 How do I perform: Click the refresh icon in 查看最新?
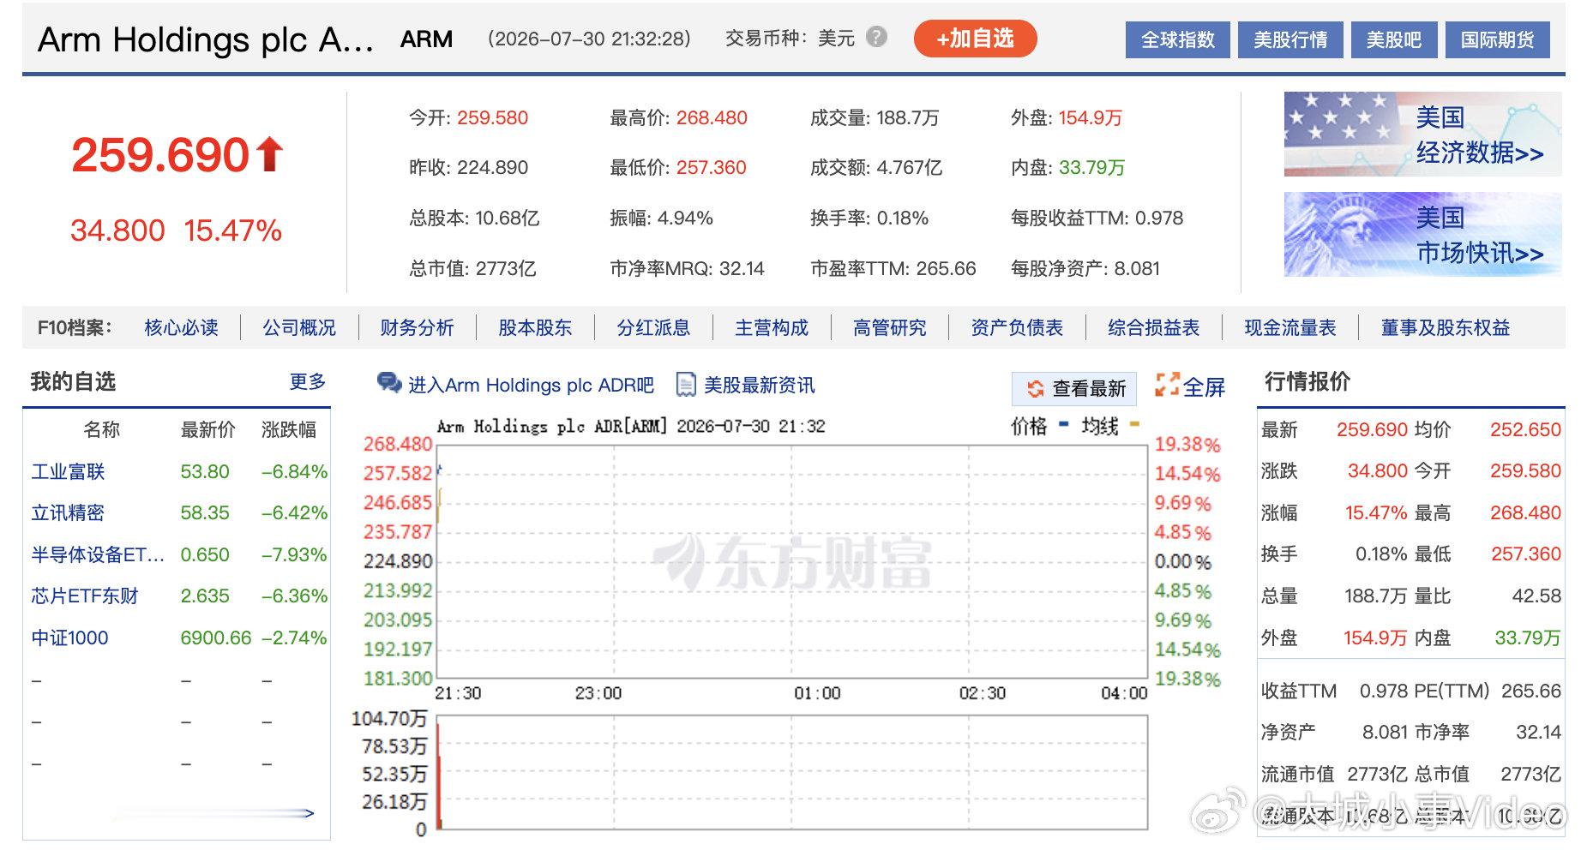(1036, 389)
